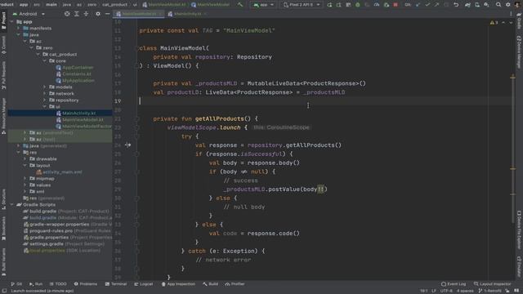Screen dimensions: 523x294
Task: Click the Search Everywhere magnifier icon
Action: point(498,5)
